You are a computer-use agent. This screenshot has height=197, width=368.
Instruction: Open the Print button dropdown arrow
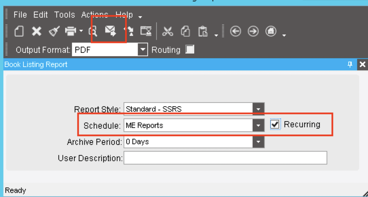coord(81,31)
